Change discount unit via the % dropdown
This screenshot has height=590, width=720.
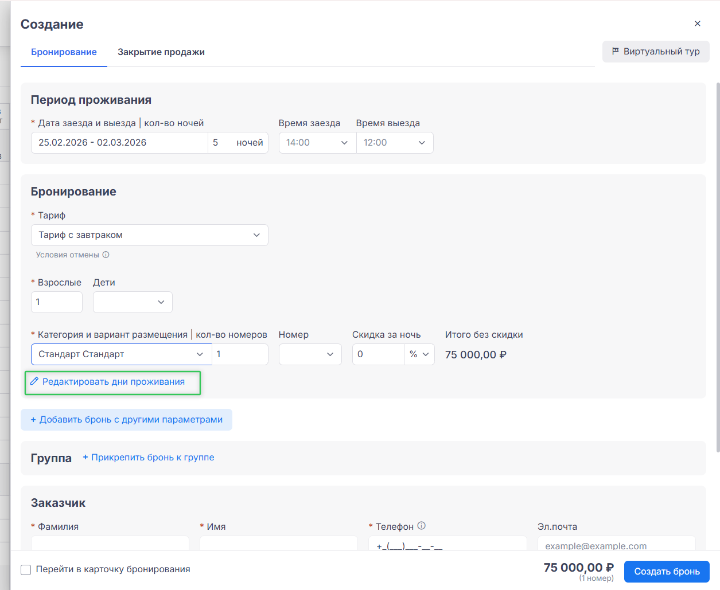click(x=419, y=354)
